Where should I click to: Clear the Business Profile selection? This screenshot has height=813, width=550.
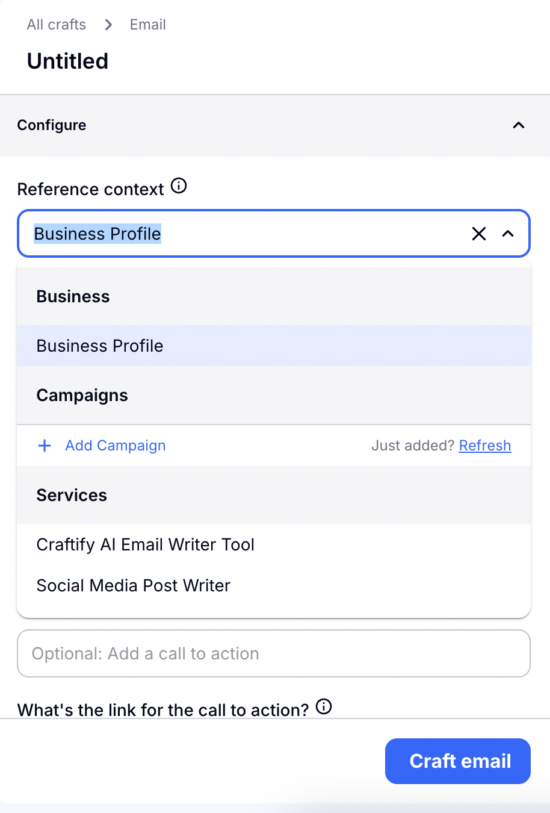pyautogui.click(x=478, y=234)
